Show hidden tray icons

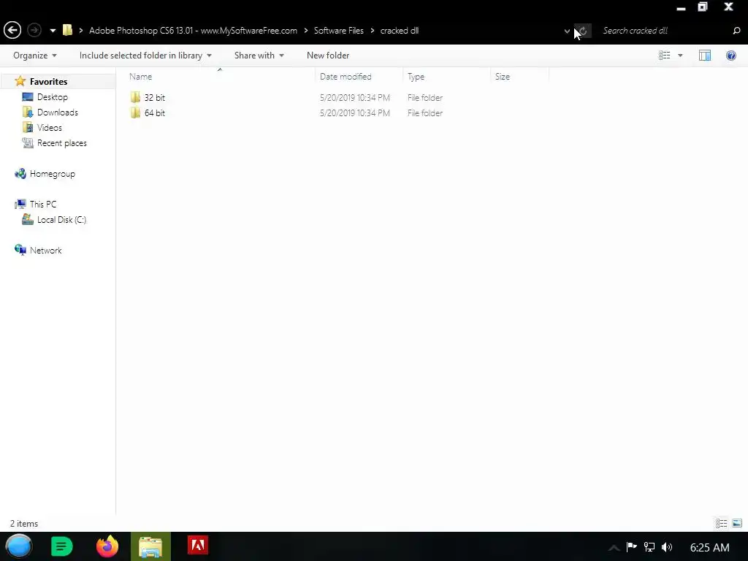pos(614,548)
